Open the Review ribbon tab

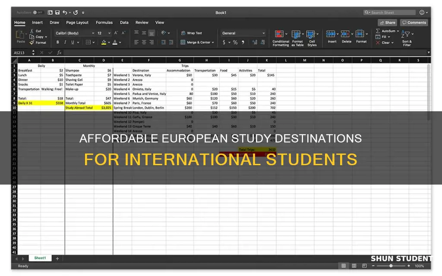click(142, 22)
